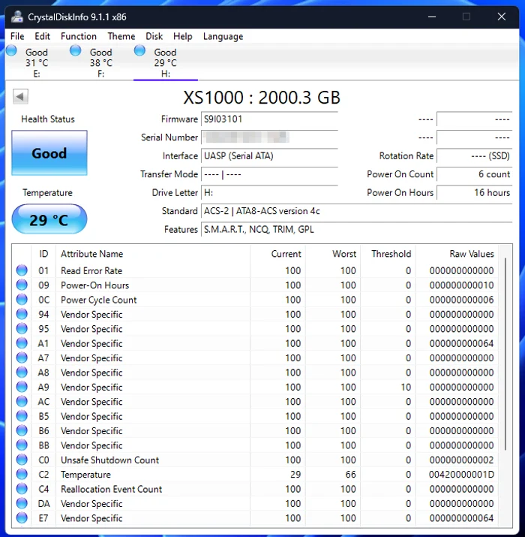Click the XS1000 : 2000.3 GB disk title
Image resolution: width=525 pixels, height=537 pixels.
pyautogui.click(x=262, y=98)
